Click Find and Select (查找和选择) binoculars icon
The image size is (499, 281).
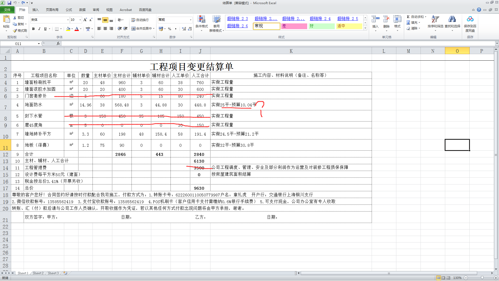(452, 19)
